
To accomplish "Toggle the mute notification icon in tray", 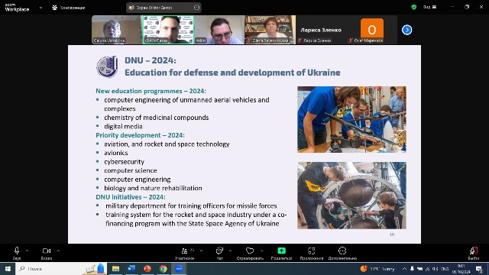I will pos(412,268).
